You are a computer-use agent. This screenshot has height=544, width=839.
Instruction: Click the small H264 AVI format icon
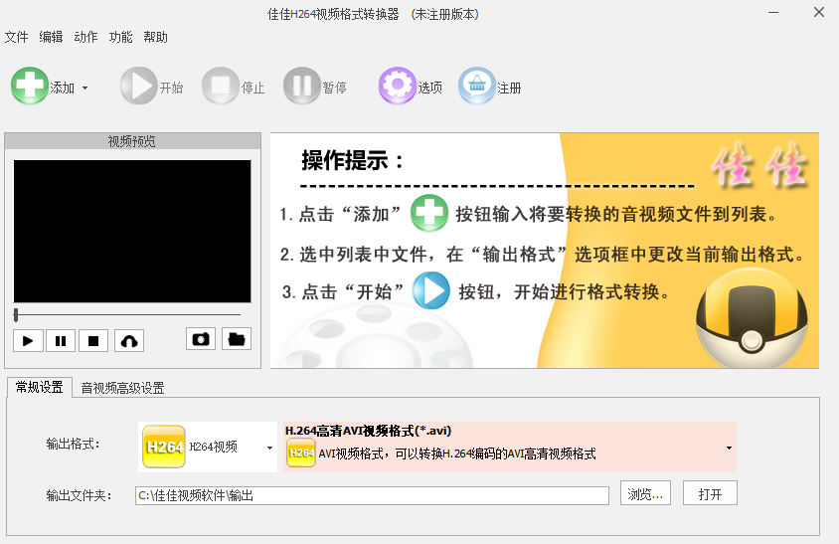301,453
